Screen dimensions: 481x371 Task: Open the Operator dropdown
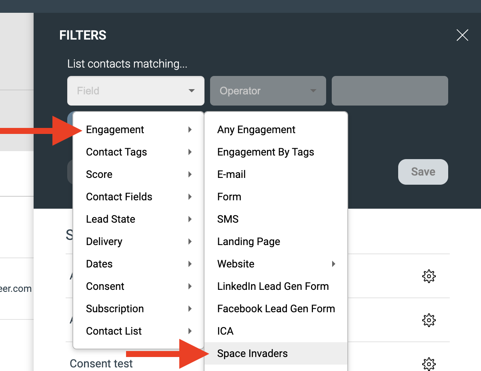pos(268,91)
